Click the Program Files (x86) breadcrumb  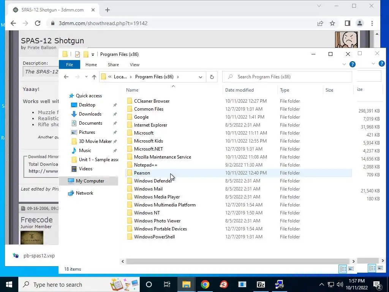coord(154,77)
